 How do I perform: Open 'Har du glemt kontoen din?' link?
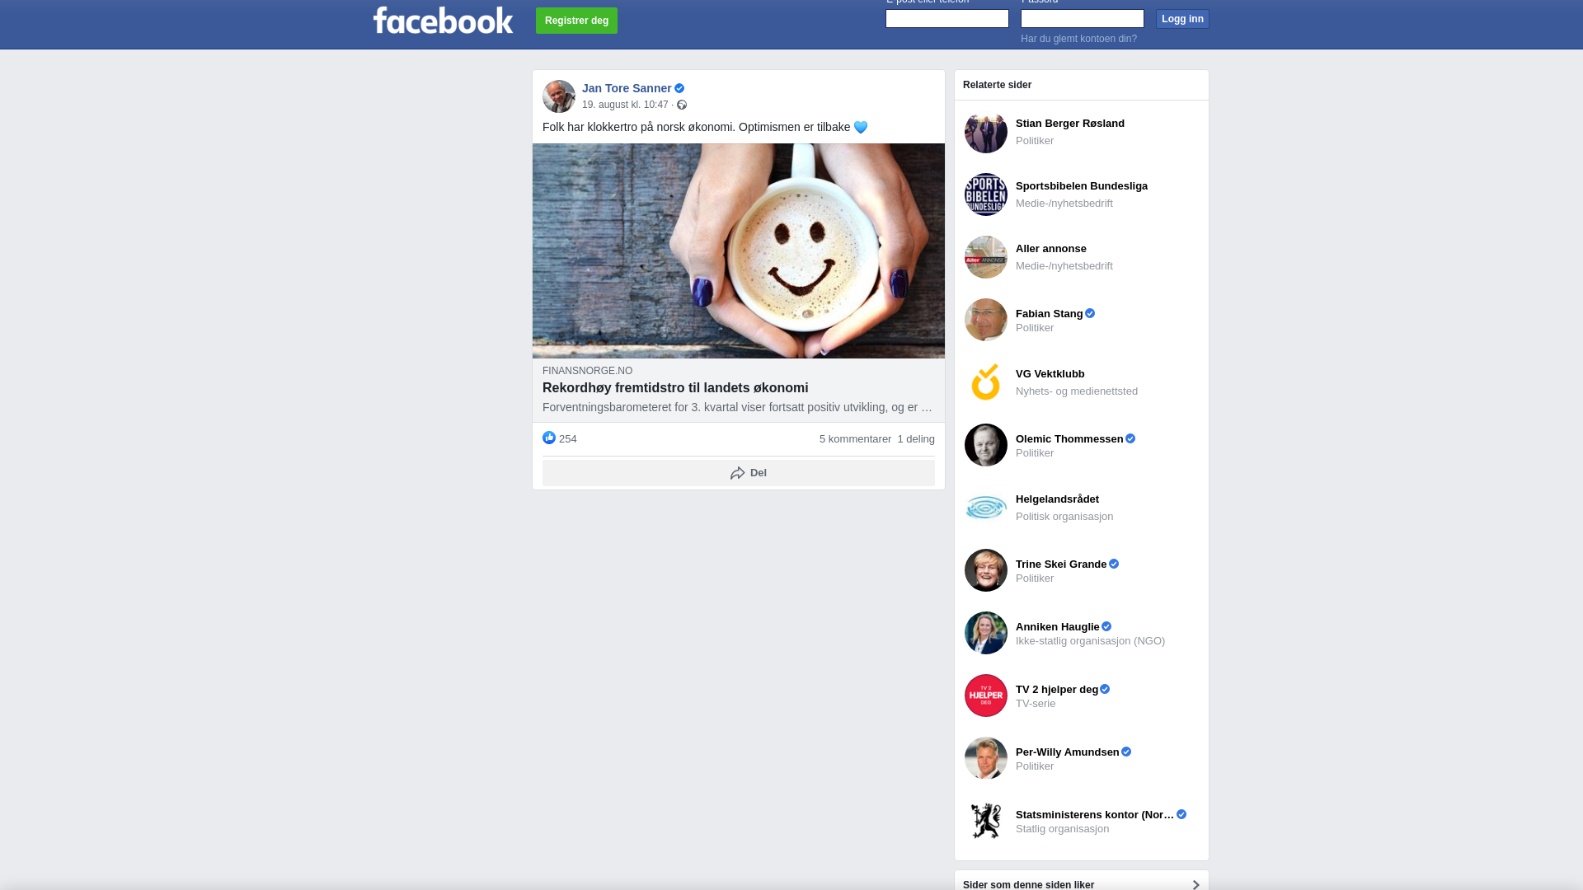tap(1078, 39)
